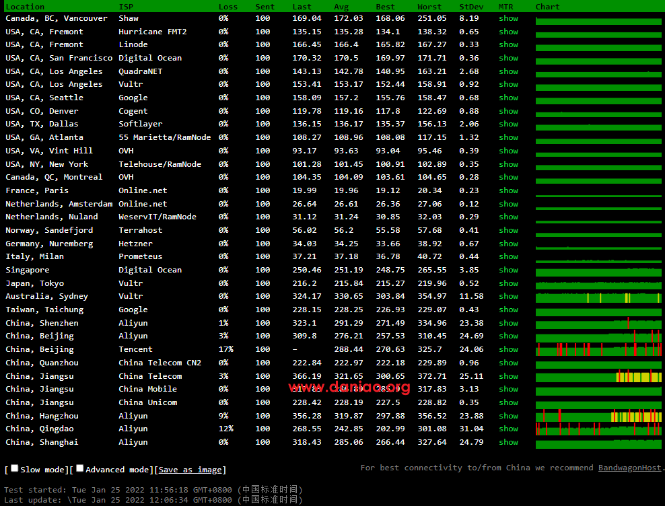Click the Best column header
The image size is (665, 506).
(385, 7)
